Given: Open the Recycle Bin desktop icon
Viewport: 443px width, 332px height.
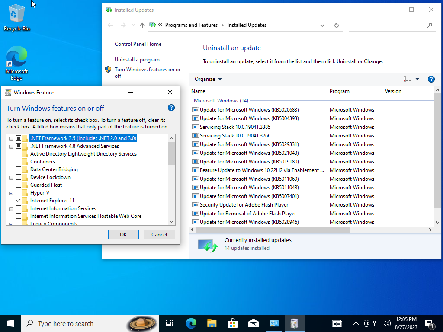Looking at the screenshot, I should click(x=17, y=18).
